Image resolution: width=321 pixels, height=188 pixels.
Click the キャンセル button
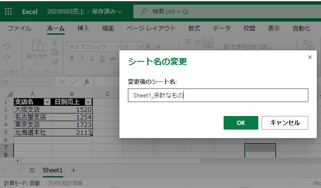[x=285, y=123]
